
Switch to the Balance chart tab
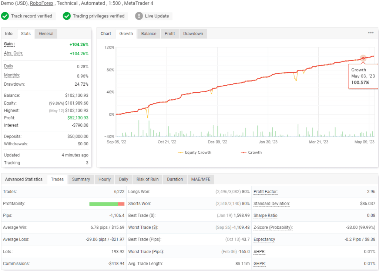click(x=148, y=33)
